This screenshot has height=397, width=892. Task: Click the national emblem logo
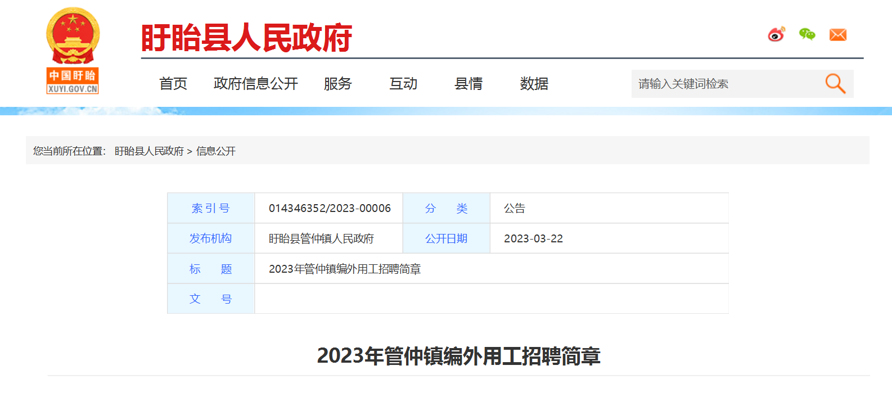[x=73, y=35]
